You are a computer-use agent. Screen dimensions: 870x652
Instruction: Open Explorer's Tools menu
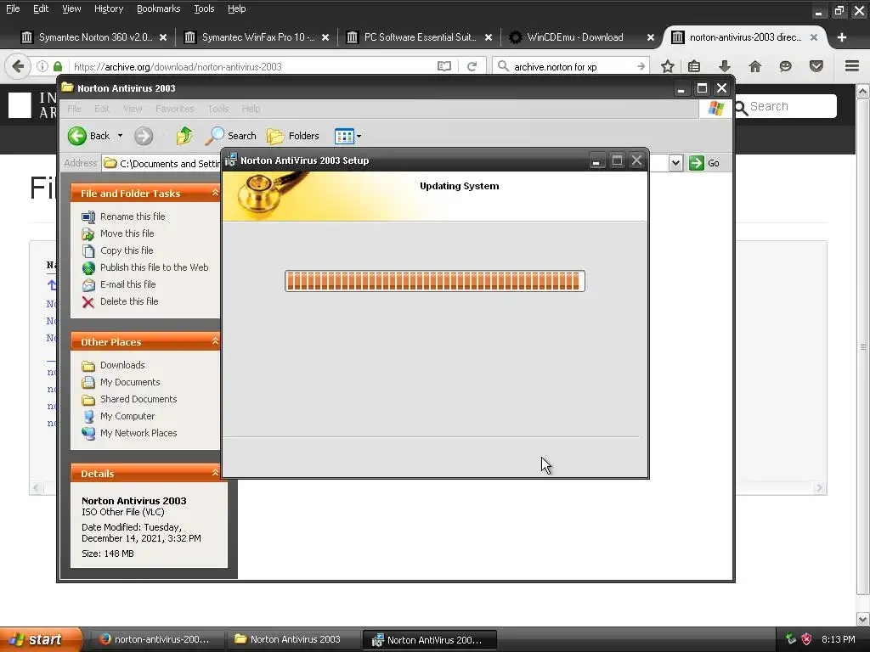click(218, 109)
